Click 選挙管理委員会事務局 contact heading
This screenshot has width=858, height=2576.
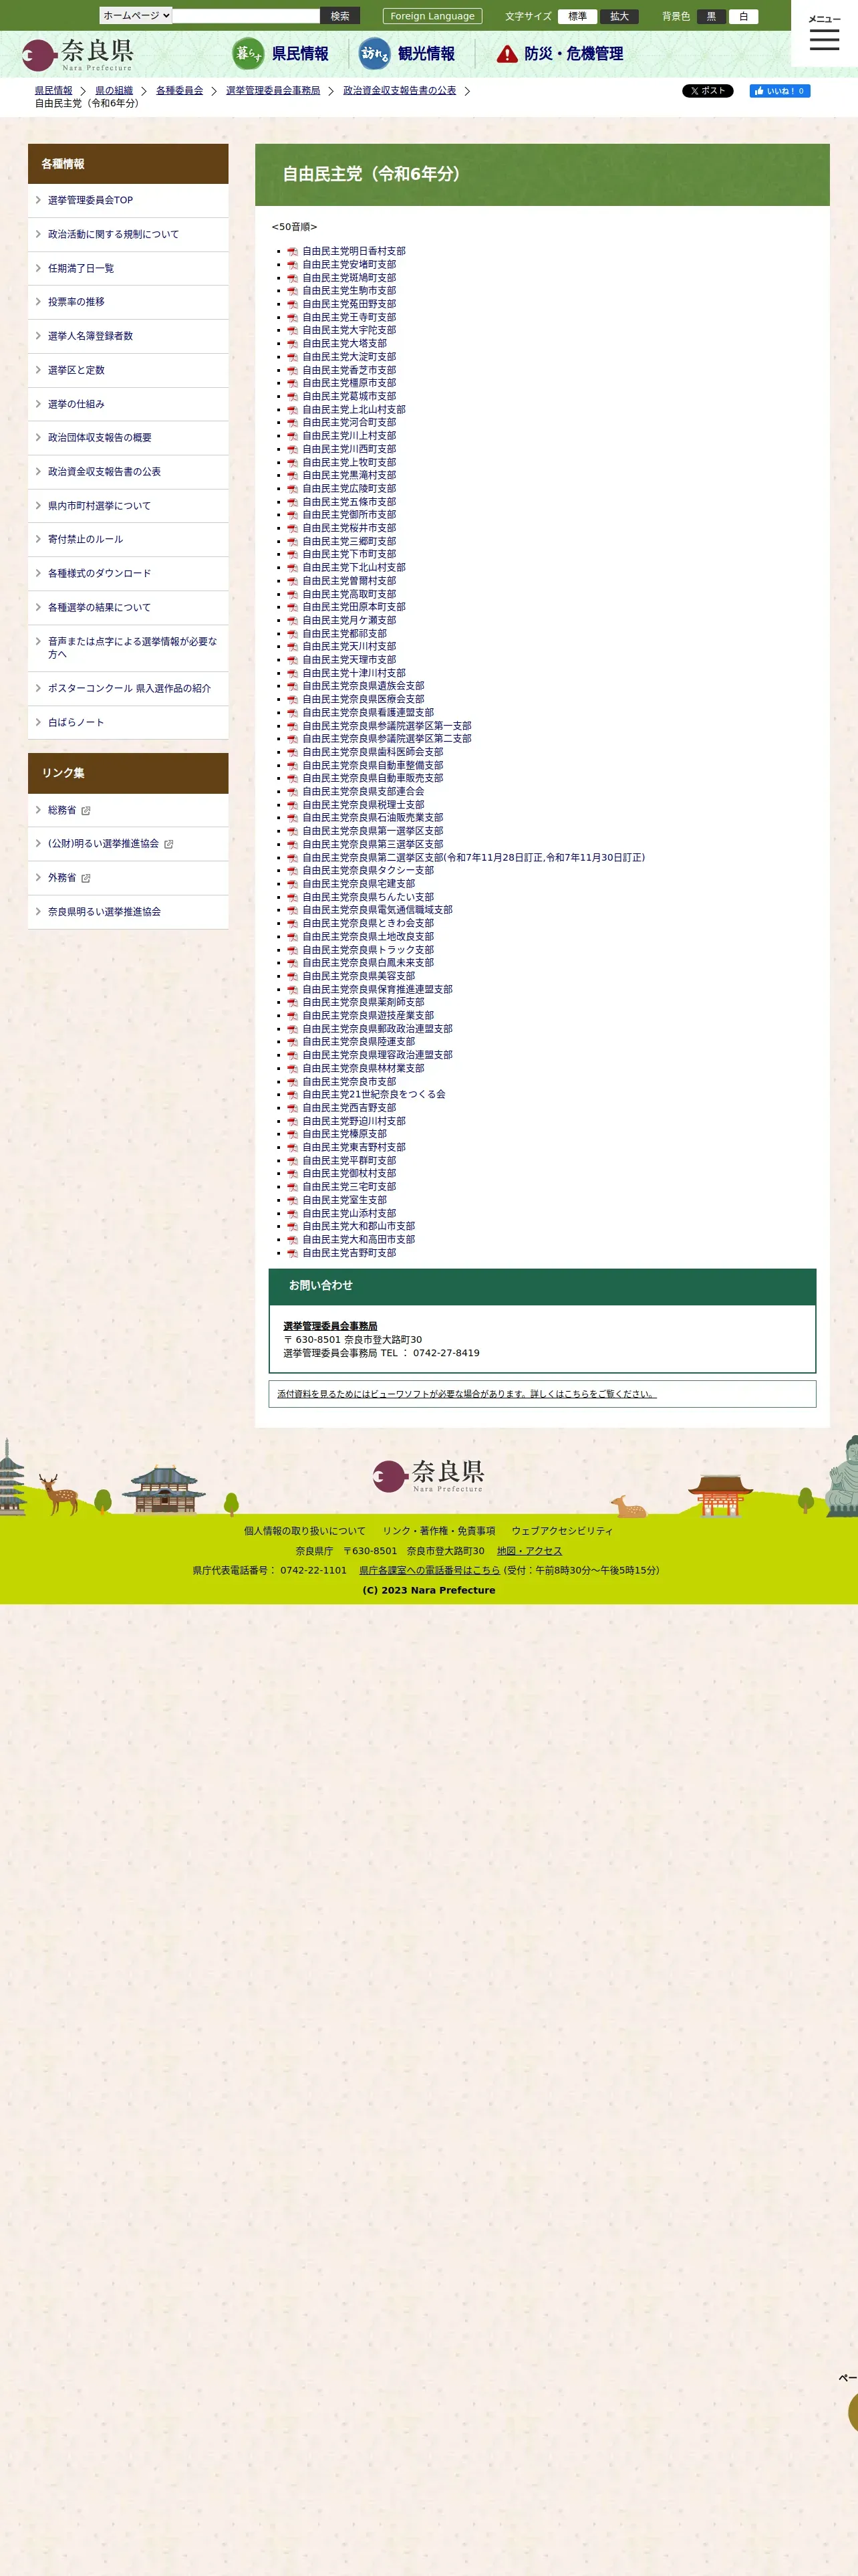click(329, 1327)
